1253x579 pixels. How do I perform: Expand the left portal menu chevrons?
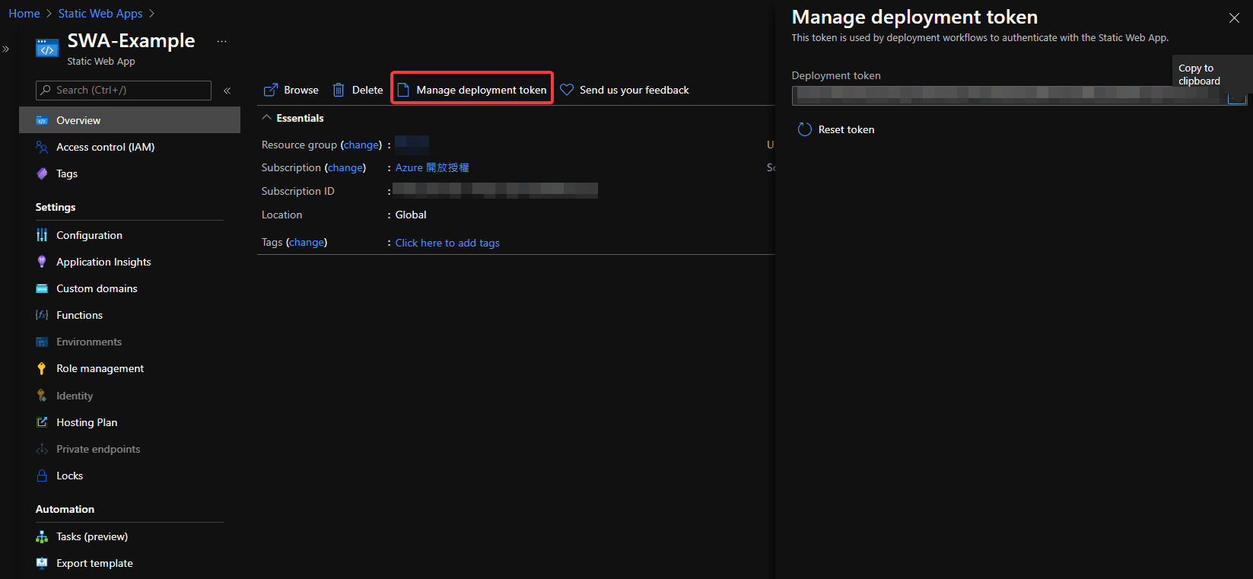[x=6, y=49]
